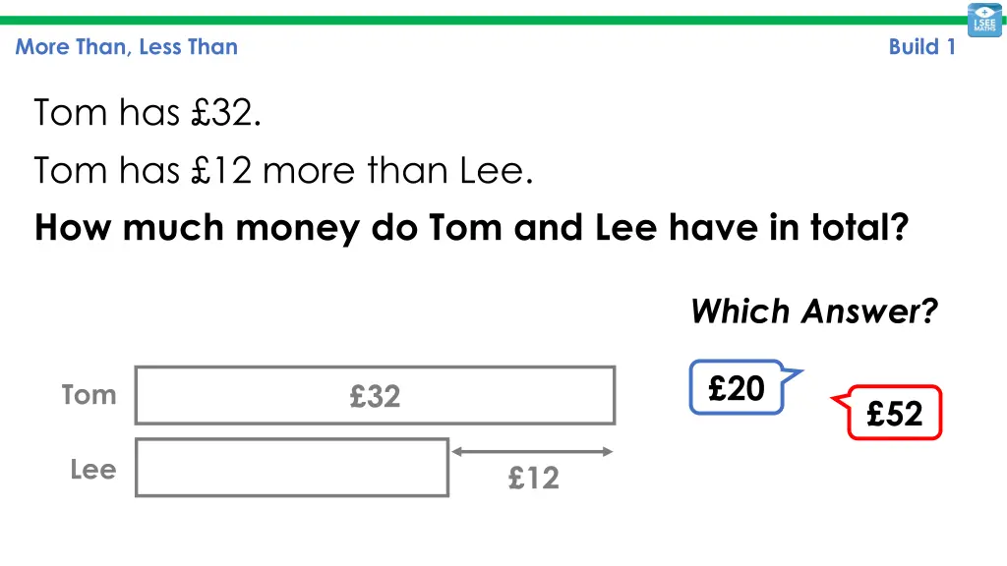Click the Build 1 label
This screenshot has width=1007, height=566.
(922, 47)
